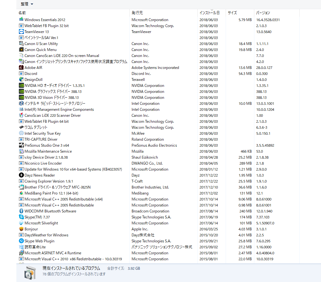This screenshot has height=282, width=321.
Task: Select ペイントツールSAI Ver.1 entry
Action: click(41, 37)
